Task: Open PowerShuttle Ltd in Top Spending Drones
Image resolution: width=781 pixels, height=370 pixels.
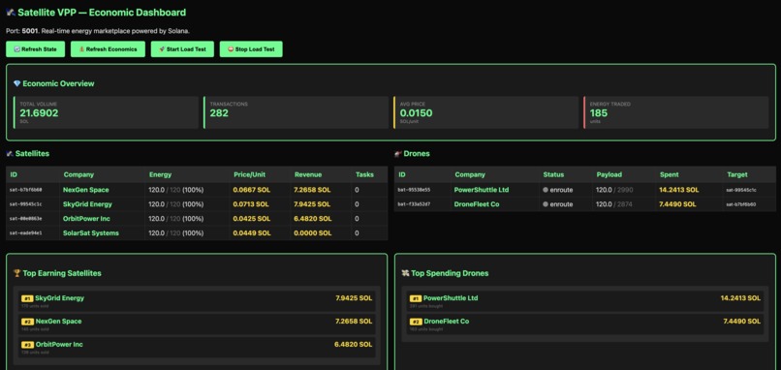Action: point(585,301)
